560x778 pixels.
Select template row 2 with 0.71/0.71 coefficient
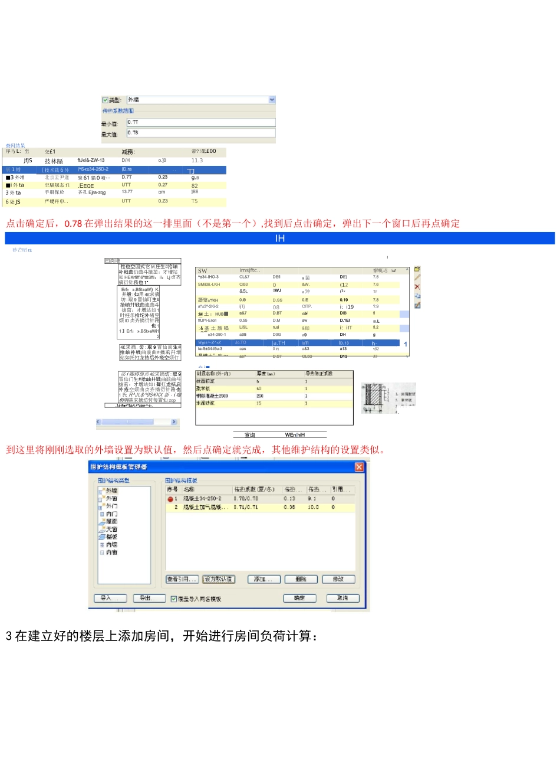[261, 507]
